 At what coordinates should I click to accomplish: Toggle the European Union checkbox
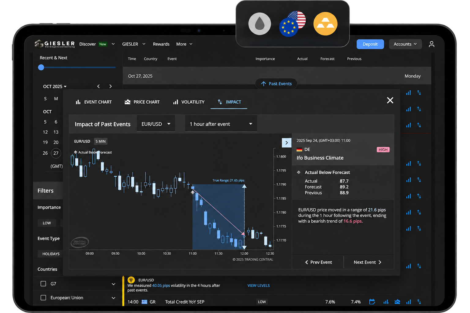point(43,298)
